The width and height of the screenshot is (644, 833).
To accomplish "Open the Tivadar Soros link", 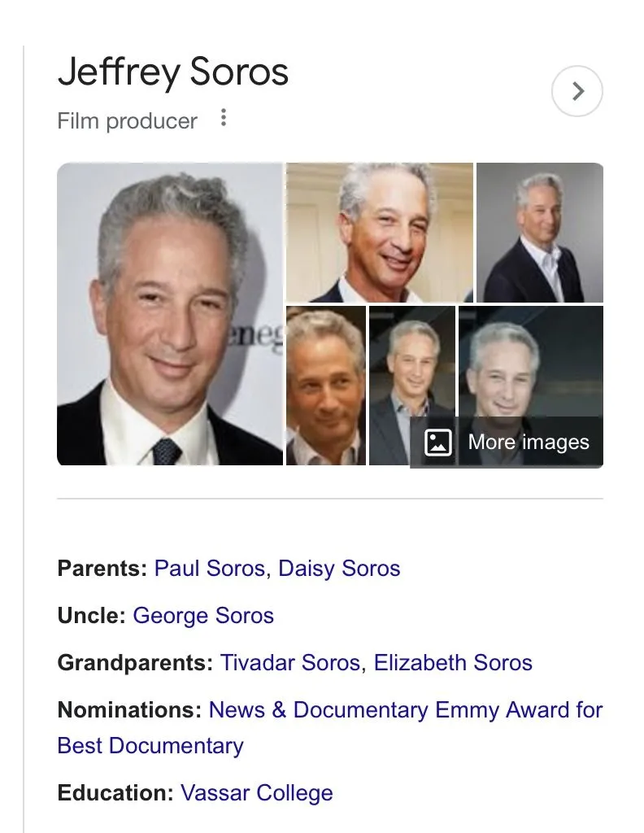I will click(x=290, y=662).
